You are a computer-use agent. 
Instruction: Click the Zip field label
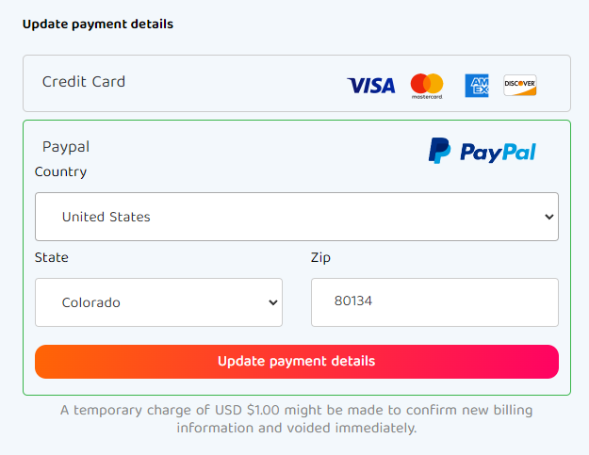click(x=320, y=257)
